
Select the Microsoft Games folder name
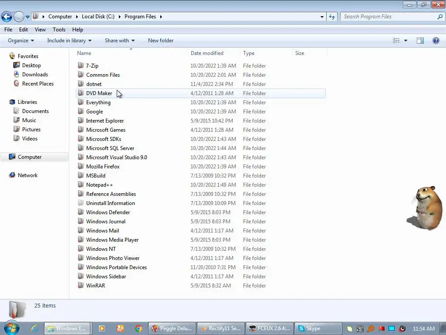coord(106,130)
